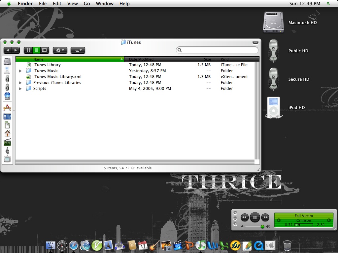338x253 pixels.
Task: Open the Edit menu
Action: click(x=57, y=3)
